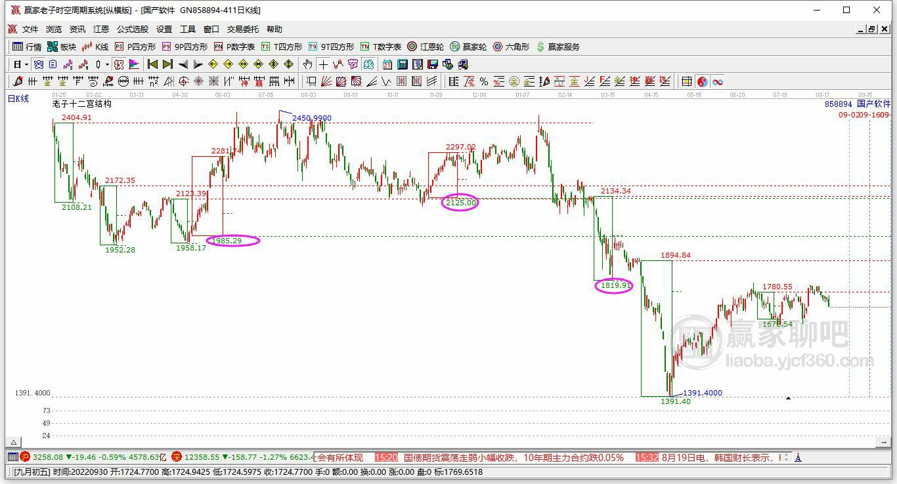897x484 pixels.
Task: Open the 工具 menu
Action: click(188, 30)
